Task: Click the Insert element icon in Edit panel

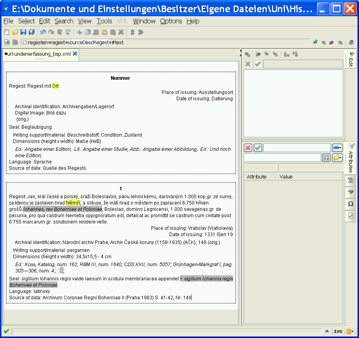Action: (258, 54)
